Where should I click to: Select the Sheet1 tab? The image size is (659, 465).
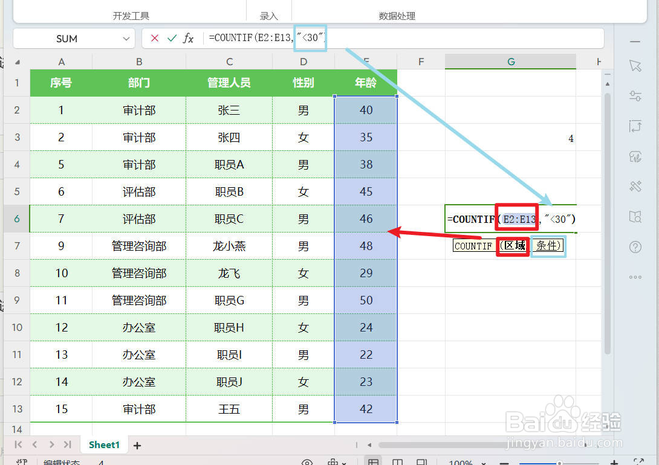click(103, 444)
